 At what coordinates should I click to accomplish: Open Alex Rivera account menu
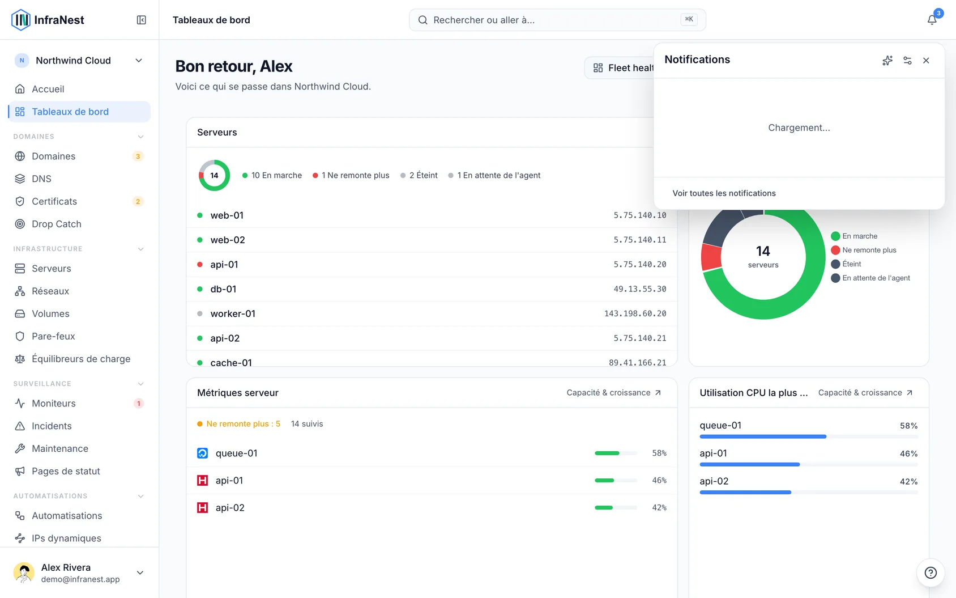[x=79, y=572]
